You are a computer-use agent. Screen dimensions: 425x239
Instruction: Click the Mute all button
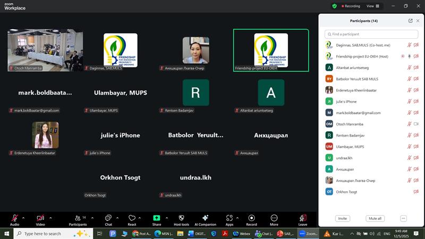coord(375,218)
